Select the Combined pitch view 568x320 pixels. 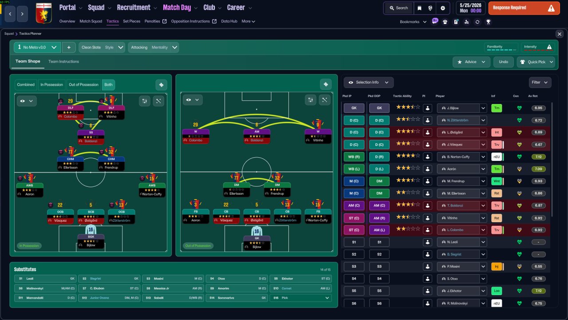pos(26,84)
